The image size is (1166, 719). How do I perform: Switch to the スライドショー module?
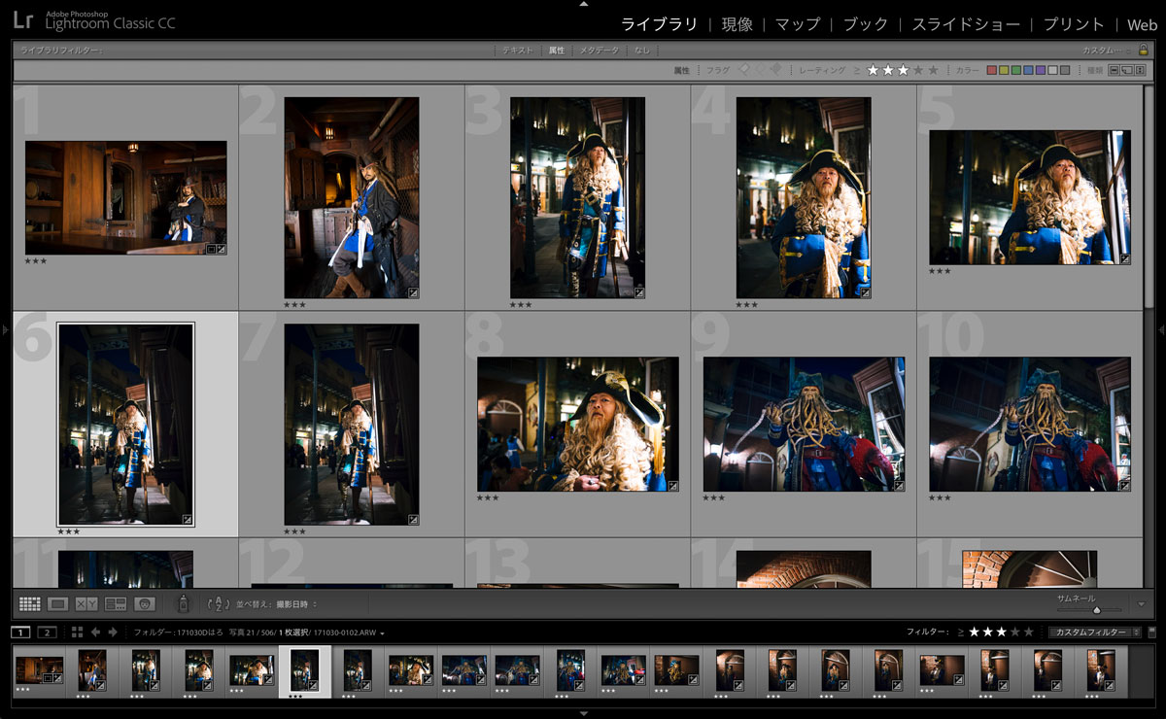pyautogui.click(x=966, y=24)
